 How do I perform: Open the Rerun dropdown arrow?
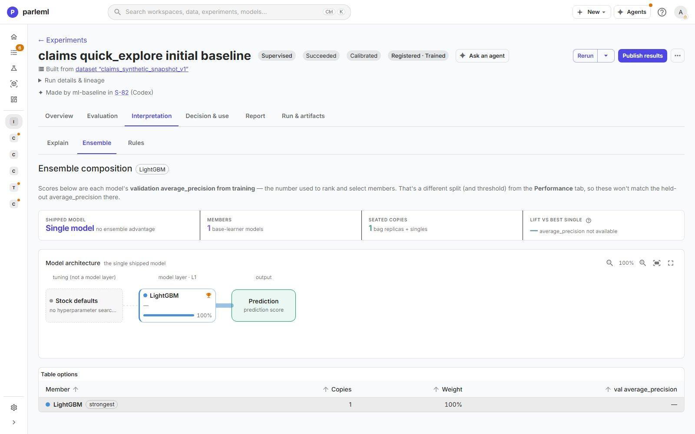606,56
